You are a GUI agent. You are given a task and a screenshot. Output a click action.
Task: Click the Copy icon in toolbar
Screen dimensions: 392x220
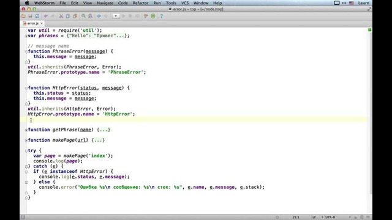[x=68, y=16]
